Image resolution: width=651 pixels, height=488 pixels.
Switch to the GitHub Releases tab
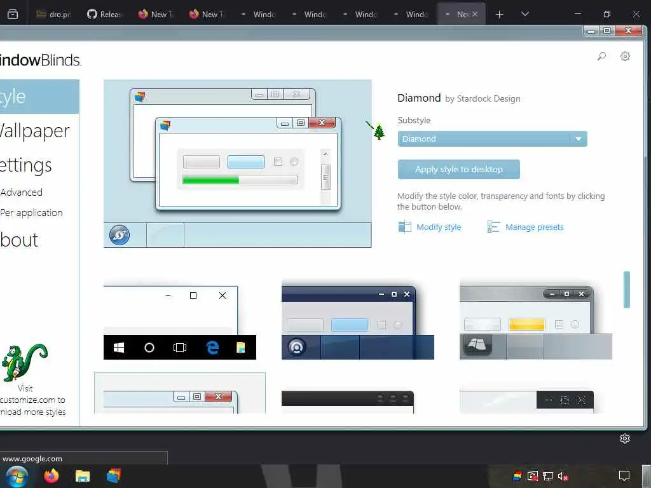(105, 14)
